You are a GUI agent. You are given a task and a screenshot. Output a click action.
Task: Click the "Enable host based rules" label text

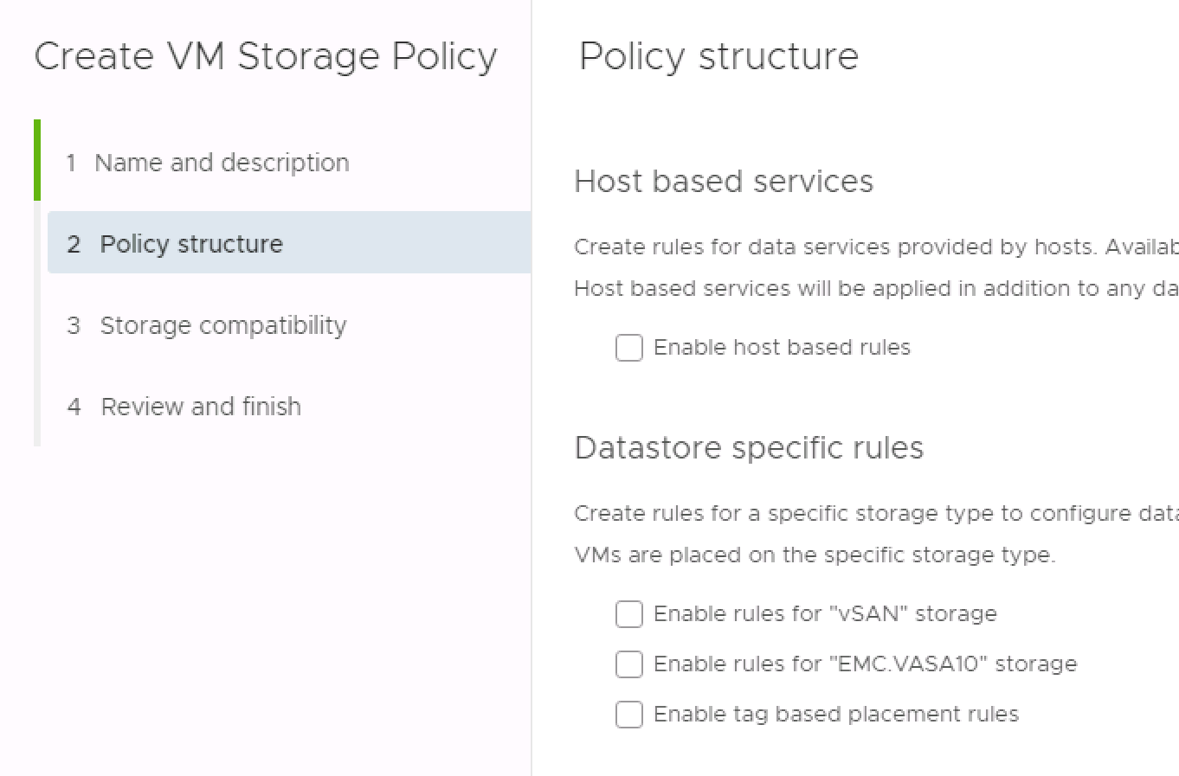[782, 347]
